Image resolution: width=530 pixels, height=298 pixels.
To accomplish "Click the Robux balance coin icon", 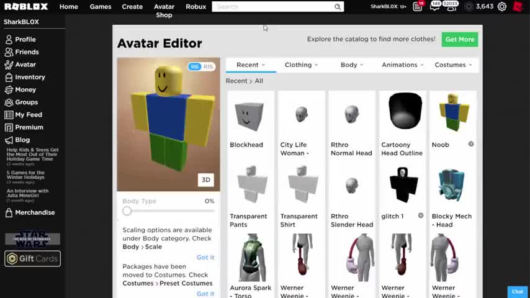I will pyautogui.click(x=469, y=6).
